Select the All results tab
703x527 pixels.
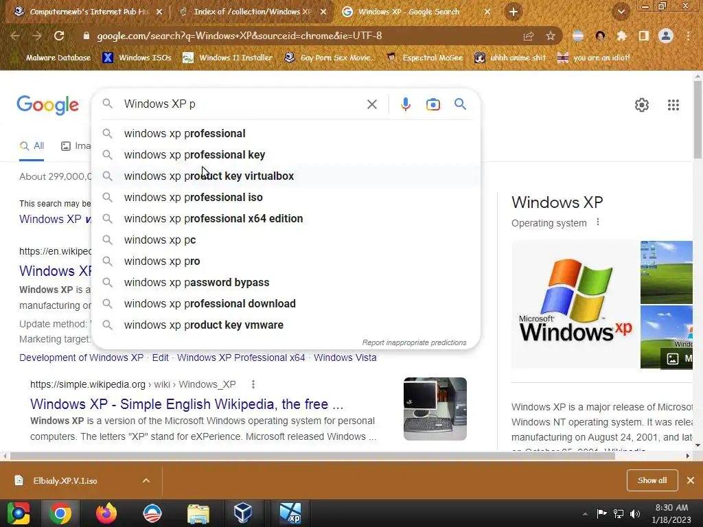32,146
